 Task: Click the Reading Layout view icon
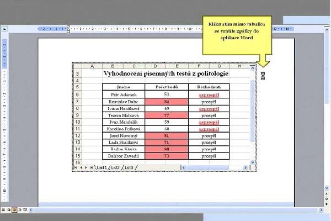(x=26, y=211)
